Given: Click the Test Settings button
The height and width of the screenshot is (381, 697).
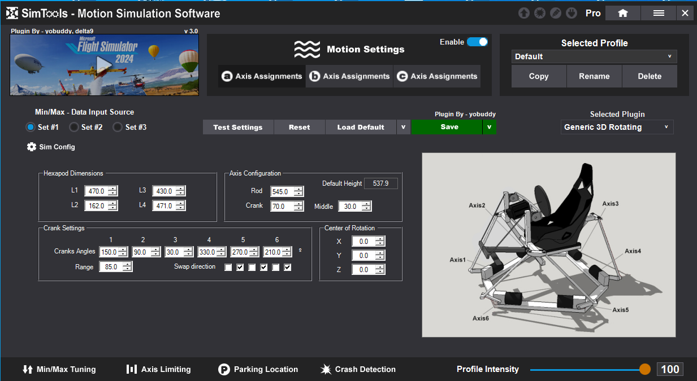Looking at the screenshot, I should click(238, 127).
